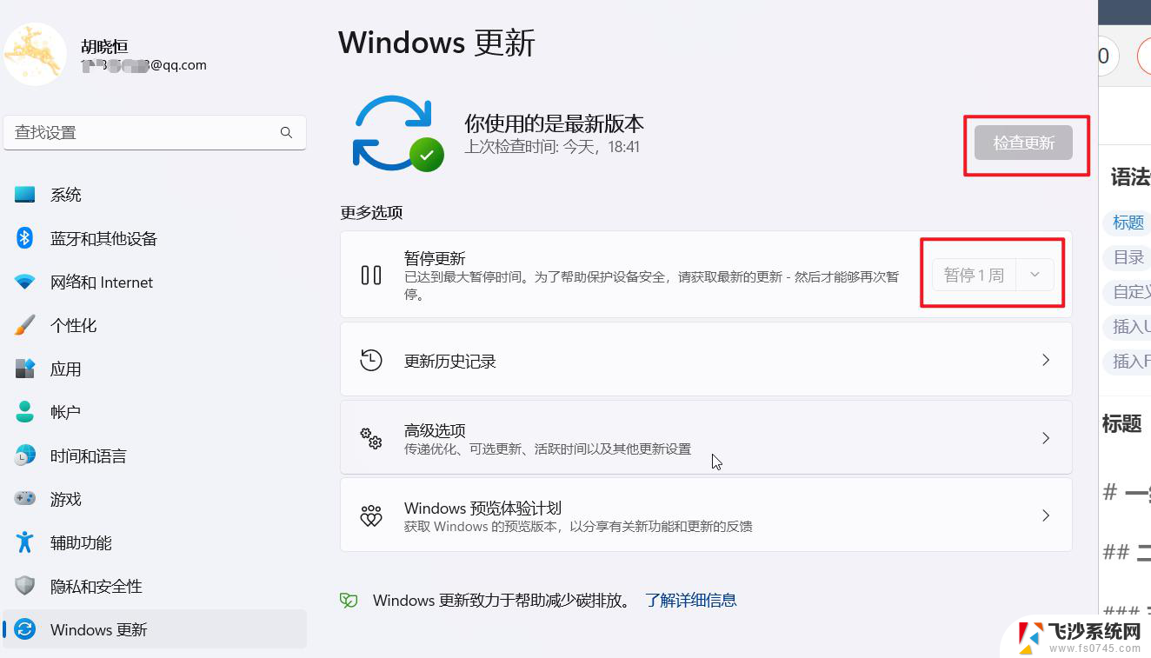Image resolution: width=1151 pixels, height=658 pixels.
Task: Click the Windows Update sync icon in sidebar
Action: pyautogui.click(x=25, y=629)
